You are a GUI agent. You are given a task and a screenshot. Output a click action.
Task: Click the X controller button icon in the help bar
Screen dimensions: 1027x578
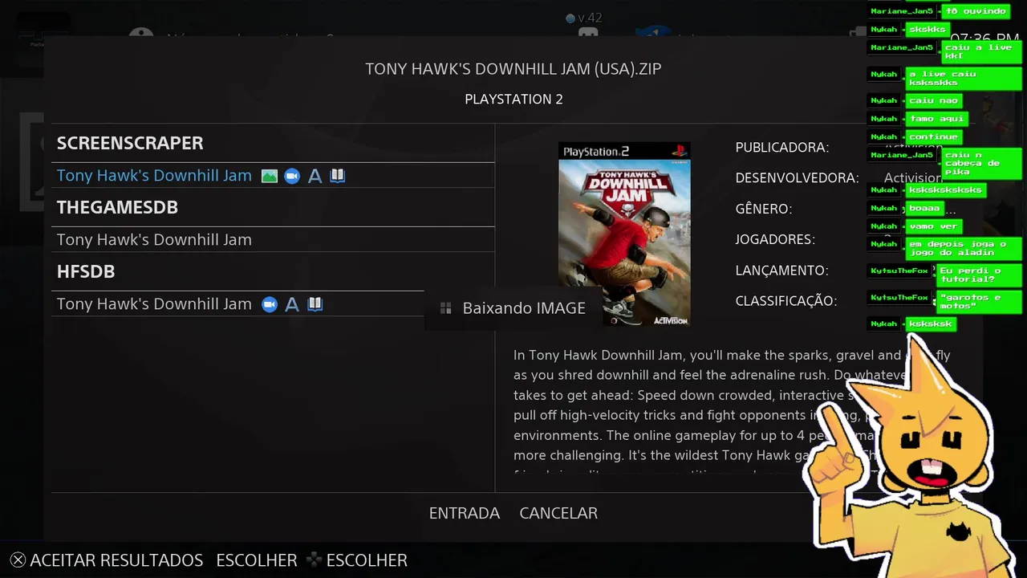click(18, 560)
